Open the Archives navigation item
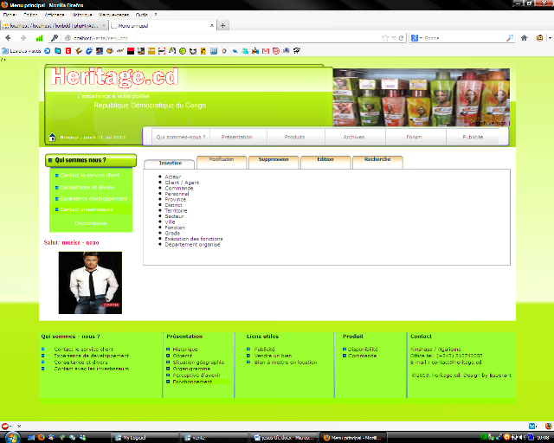Screen dimensions: 554x443 [354, 137]
